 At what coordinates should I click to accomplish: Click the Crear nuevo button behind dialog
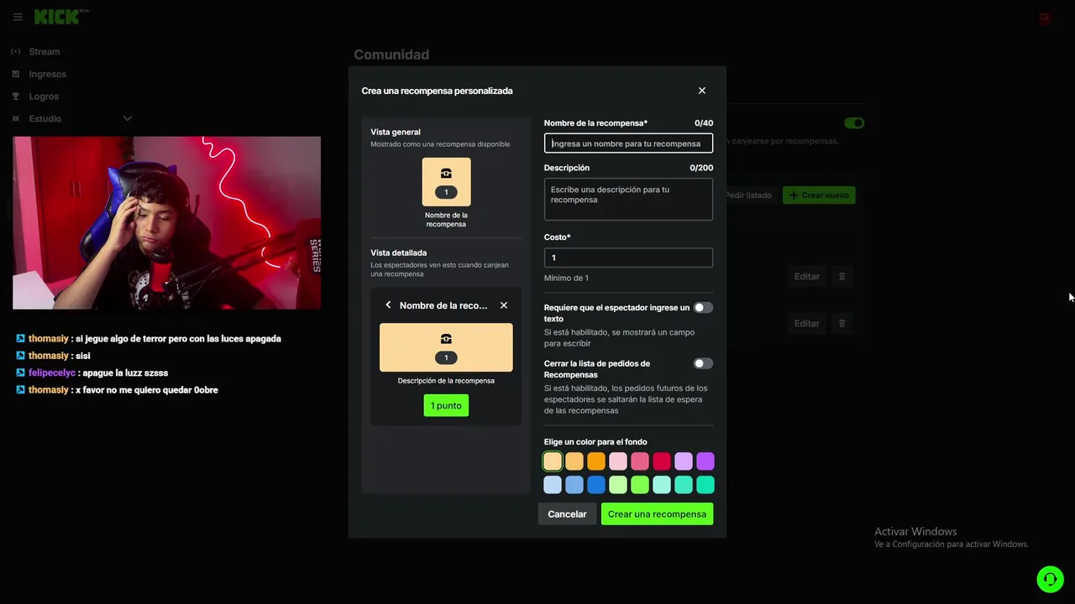tap(819, 195)
